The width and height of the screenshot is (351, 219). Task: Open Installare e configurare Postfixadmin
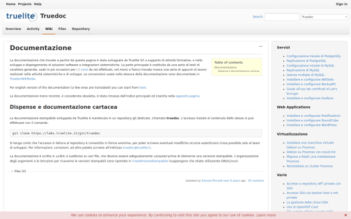314,116
